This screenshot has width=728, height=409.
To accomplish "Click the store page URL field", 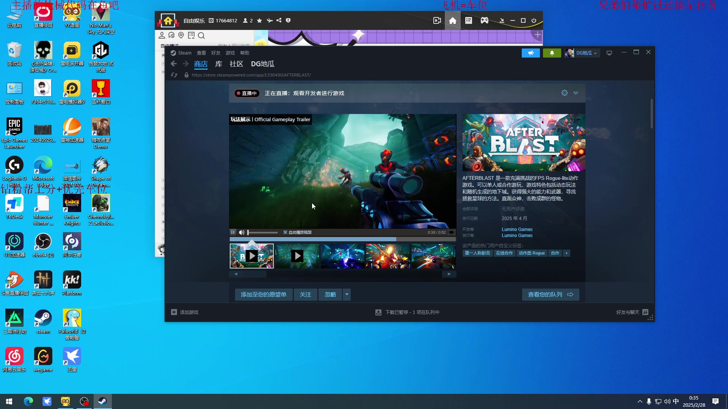I will (x=251, y=75).
